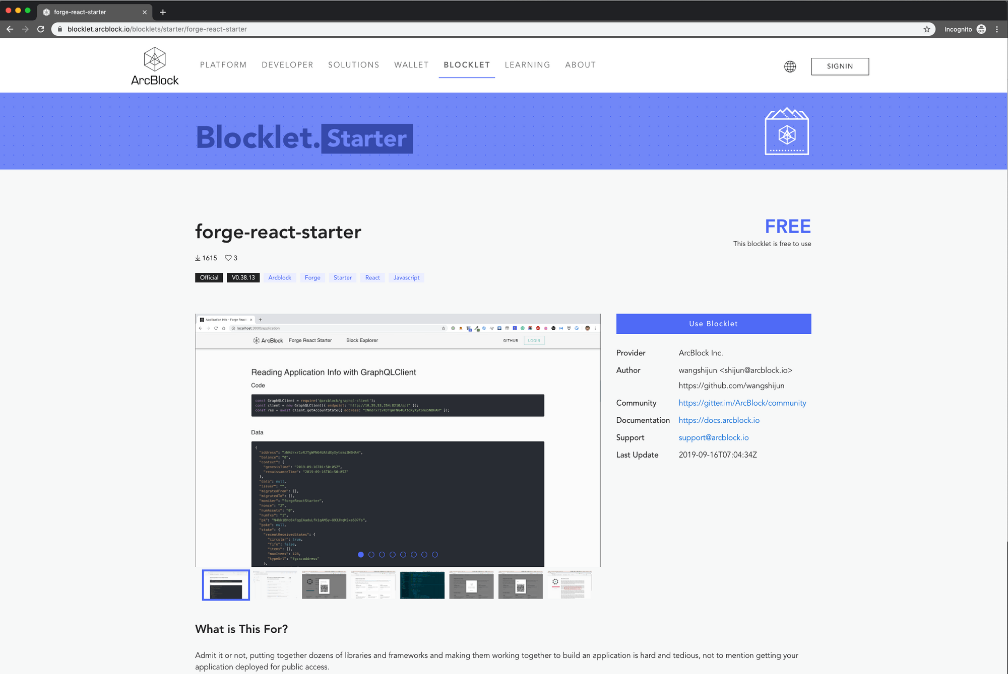Click the React tag
1008x674 pixels.
coord(372,277)
